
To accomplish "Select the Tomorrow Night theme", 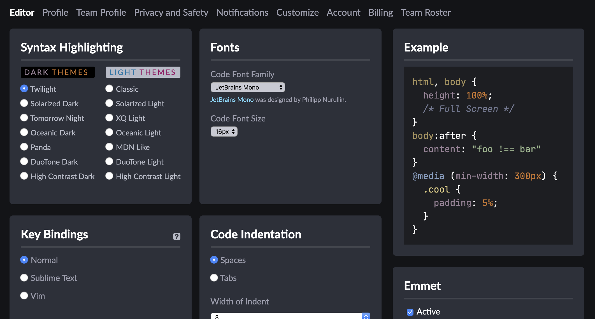I will [24, 118].
